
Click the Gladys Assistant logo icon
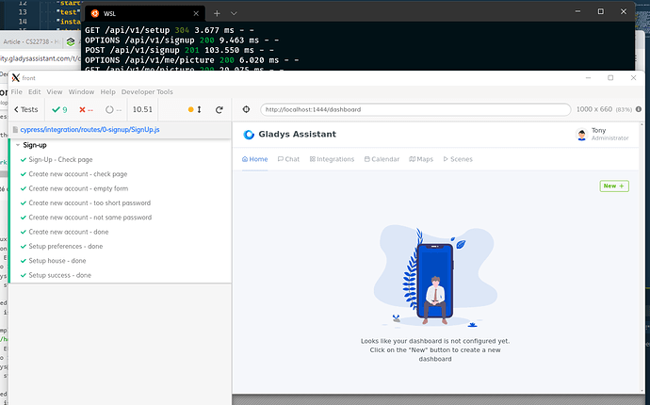pos(249,135)
